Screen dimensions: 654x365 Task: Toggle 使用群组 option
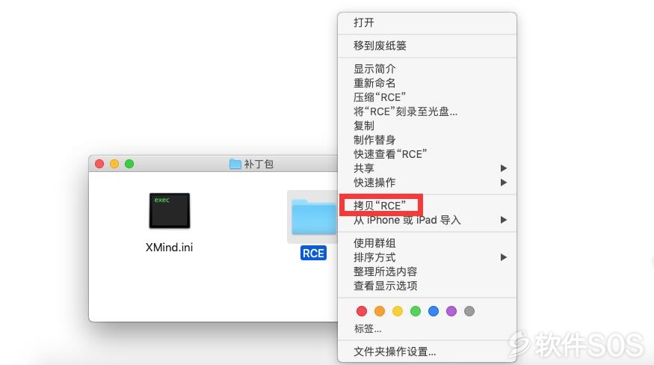click(427, 243)
